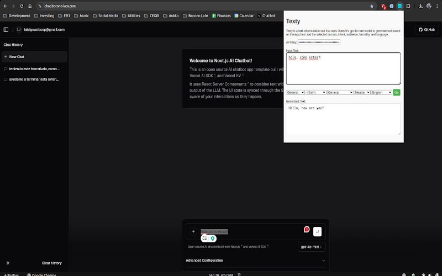The height and width of the screenshot is (276, 442).
Task: Open the Texty dropdown showing Neutral
Action: pos(362,92)
